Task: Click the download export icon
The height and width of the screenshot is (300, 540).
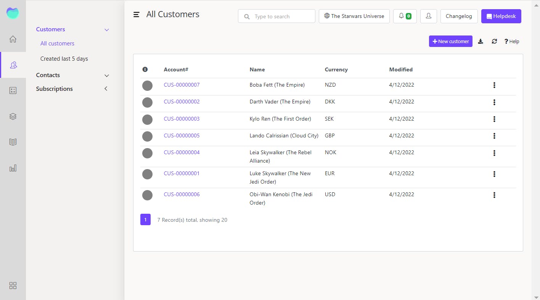Action: [x=481, y=41]
